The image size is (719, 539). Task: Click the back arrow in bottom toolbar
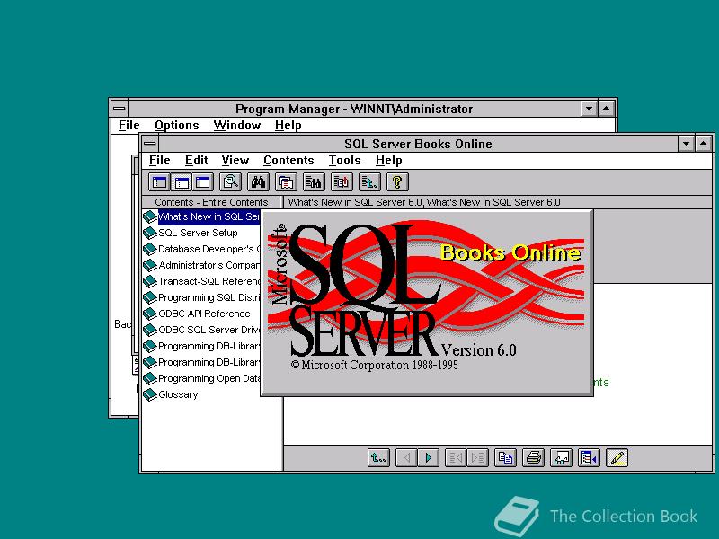(x=406, y=458)
